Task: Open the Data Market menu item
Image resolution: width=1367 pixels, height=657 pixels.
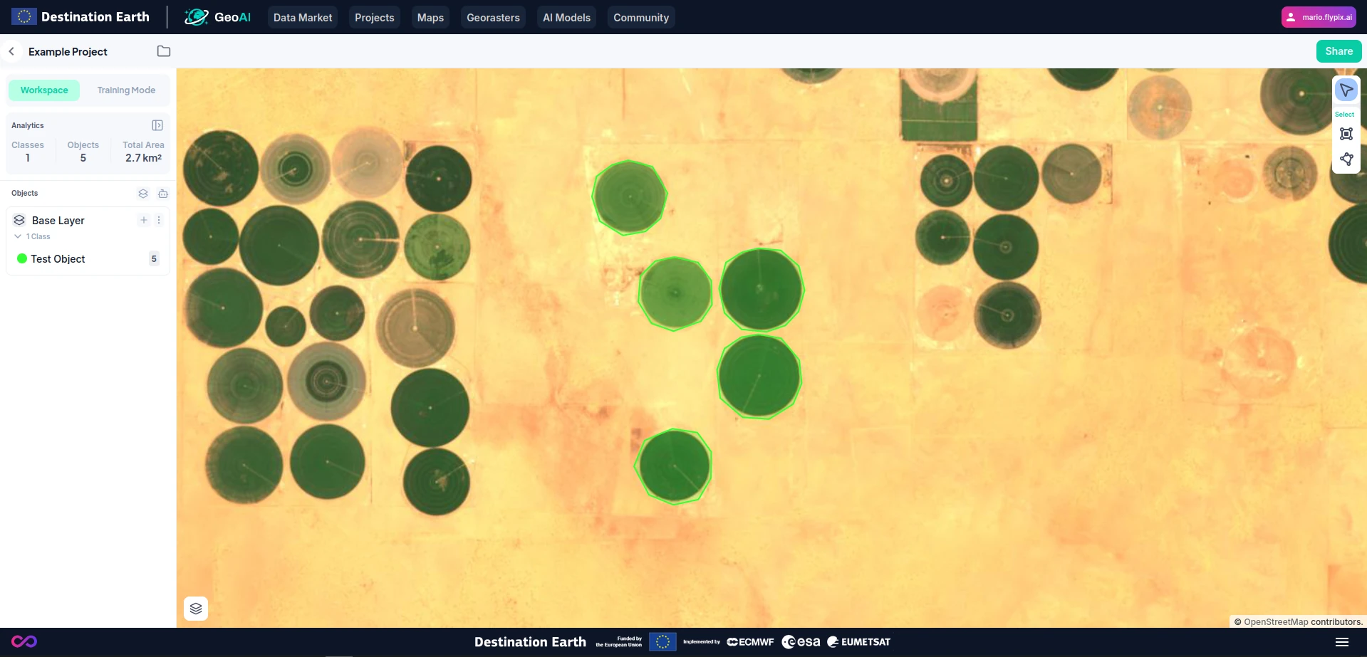Action: (303, 18)
